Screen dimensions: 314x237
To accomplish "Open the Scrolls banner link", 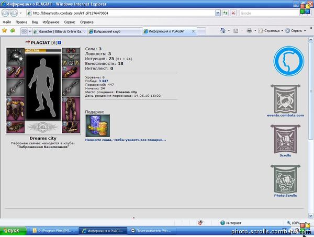I will click(285, 141).
